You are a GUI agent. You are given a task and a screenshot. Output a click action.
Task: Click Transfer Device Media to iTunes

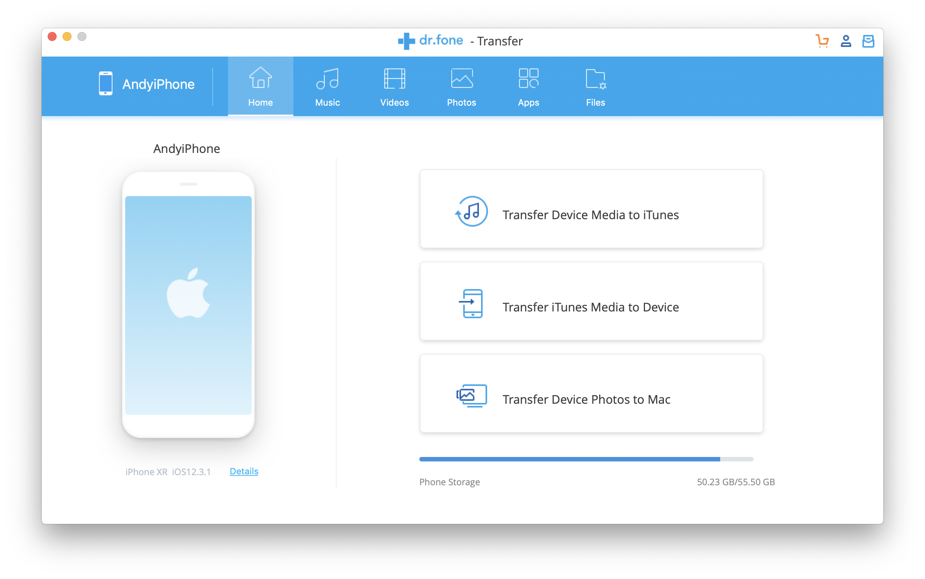(591, 209)
